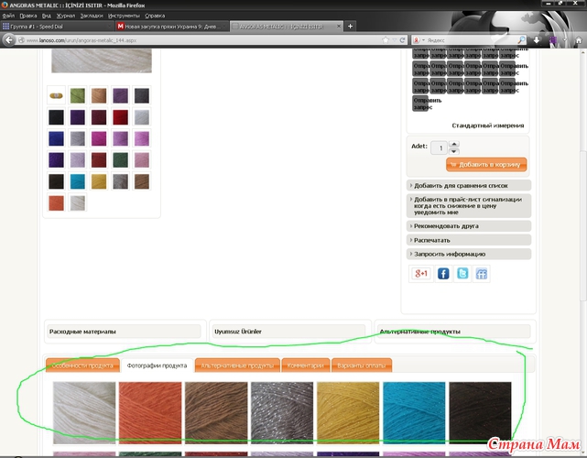Open the turquoise yarn product photo
The height and width of the screenshot is (458, 587).
414,413
